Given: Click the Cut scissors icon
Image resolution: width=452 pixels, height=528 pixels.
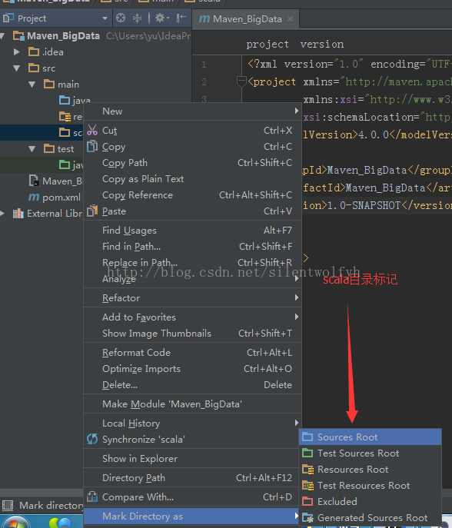Looking at the screenshot, I should point(92,130).
